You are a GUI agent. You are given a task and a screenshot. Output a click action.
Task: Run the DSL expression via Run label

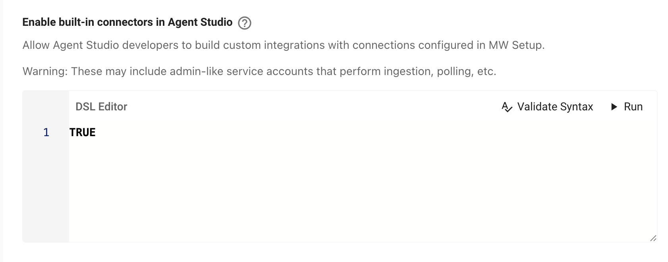[x=633, y=107]
